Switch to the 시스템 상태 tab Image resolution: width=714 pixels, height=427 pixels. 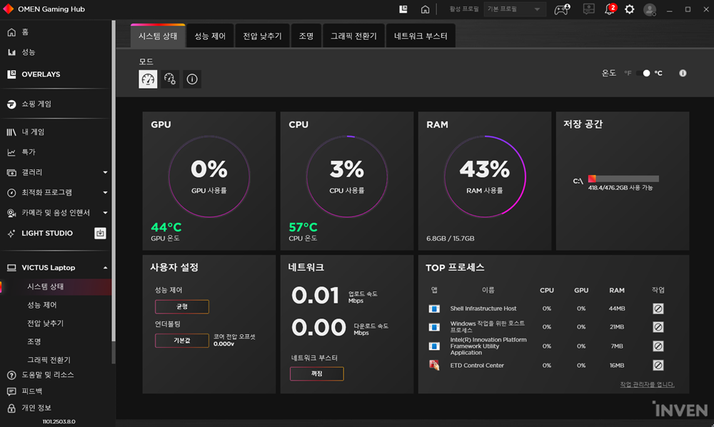tap(158, 36)
